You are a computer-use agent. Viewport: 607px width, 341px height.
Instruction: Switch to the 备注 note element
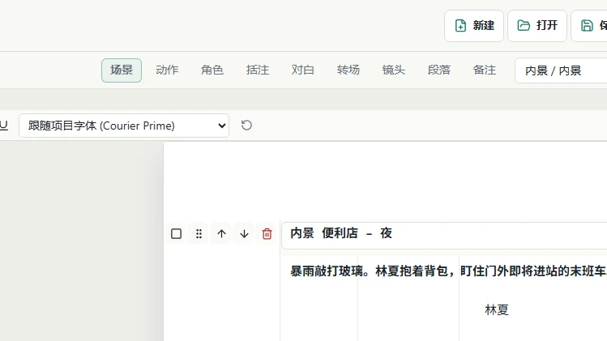pos(485,70)
